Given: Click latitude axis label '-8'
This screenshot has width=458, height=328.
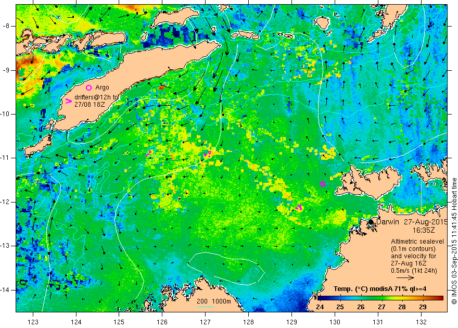Looking at the screenshot, I should click(6, 26).
